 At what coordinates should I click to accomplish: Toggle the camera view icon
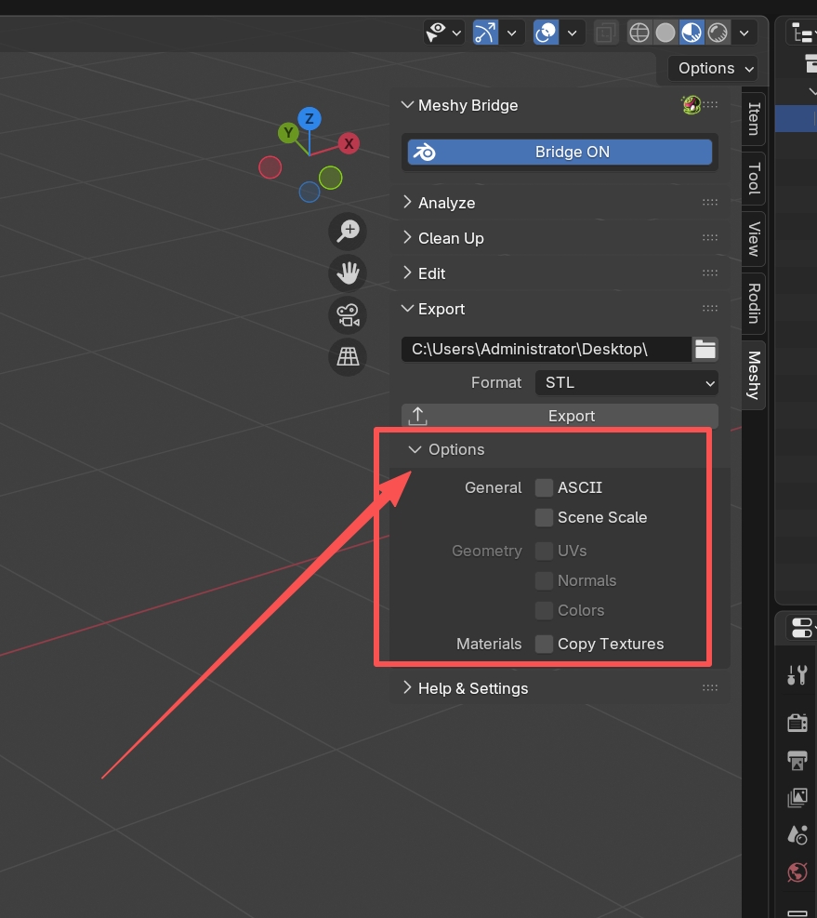coord(348,315)
